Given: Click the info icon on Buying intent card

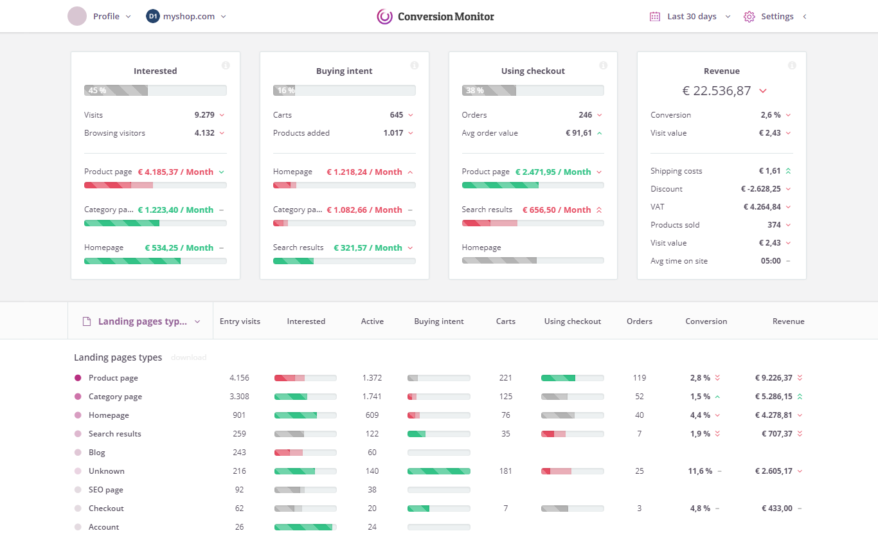Looking at the screenshot, I should [415, 66].
